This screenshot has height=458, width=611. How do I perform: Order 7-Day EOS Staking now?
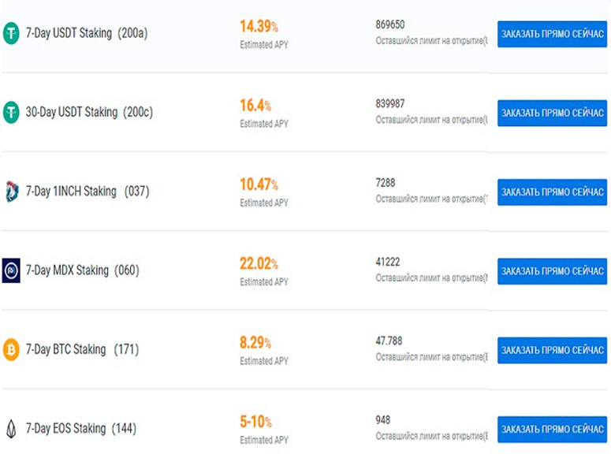coord(552,430)
